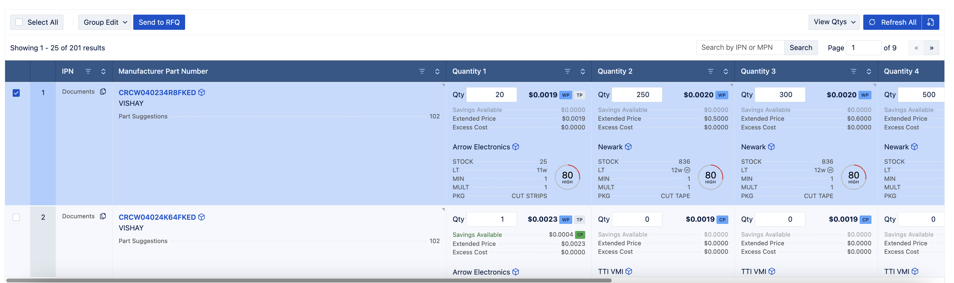The width and height of the screenshot is (954, 283).
Task: Click the 80 HIGH gauge under Quantity 1
Action: [567, 177]
